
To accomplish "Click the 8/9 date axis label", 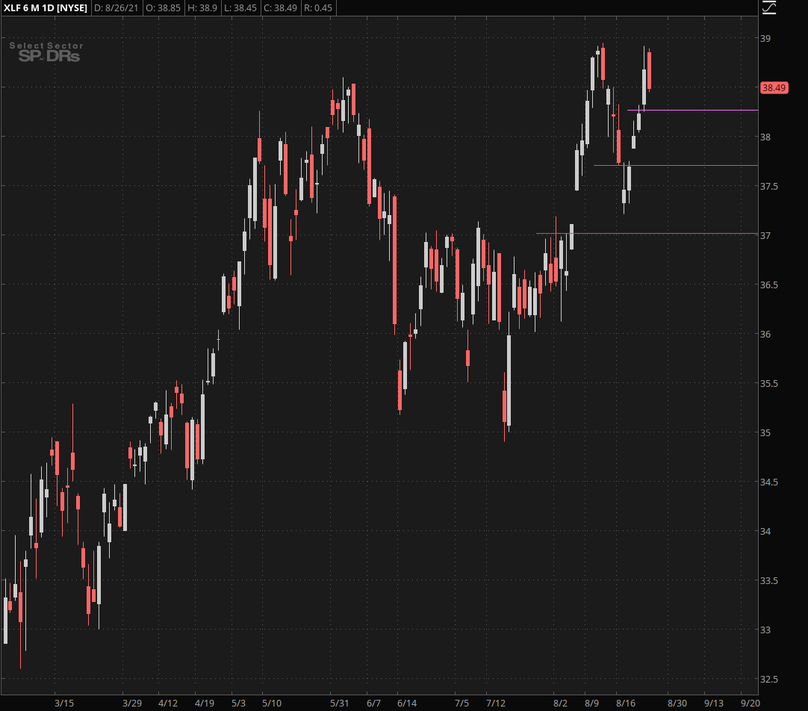I will (x=591, y=704).
